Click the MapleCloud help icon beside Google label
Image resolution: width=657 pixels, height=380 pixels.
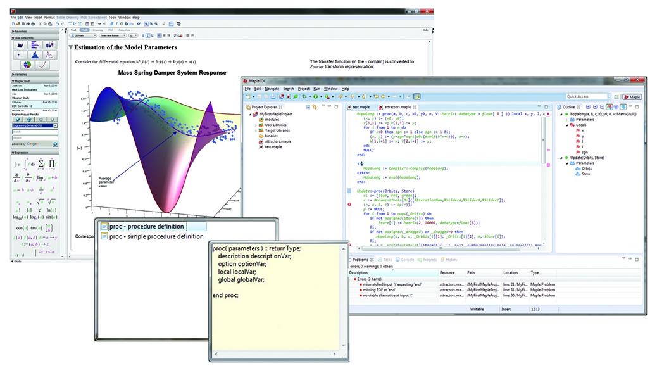point(55,144)
